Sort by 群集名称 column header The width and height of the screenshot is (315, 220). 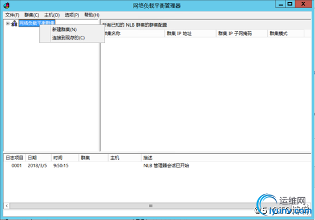click(133, 34)
